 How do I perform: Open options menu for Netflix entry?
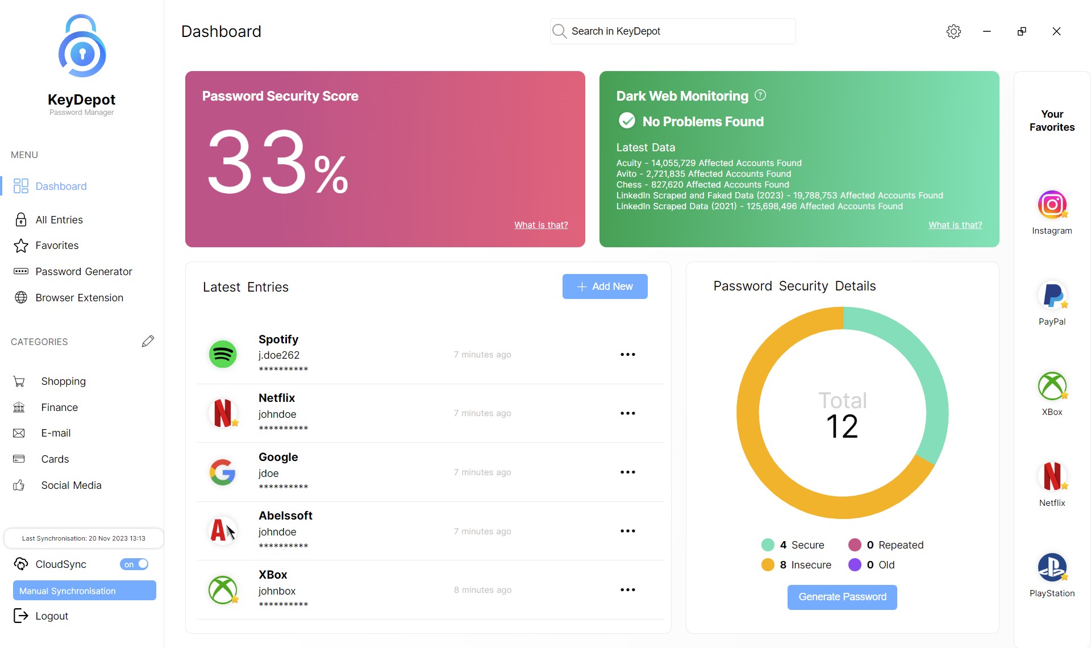pos(627,413)
